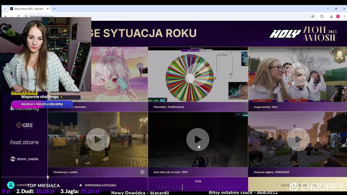Screen dimensions: 347x195
Task: Select the Złote Antosie 2025 tab
Action: [30, 9]
